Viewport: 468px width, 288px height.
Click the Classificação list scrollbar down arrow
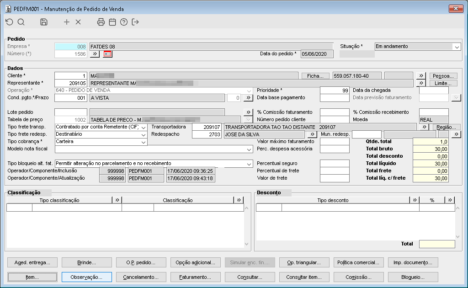click(246, 244)
